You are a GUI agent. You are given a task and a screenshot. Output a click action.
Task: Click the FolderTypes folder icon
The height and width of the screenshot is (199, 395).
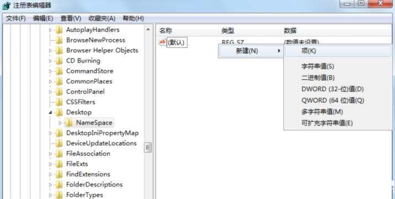click(59, 195)
